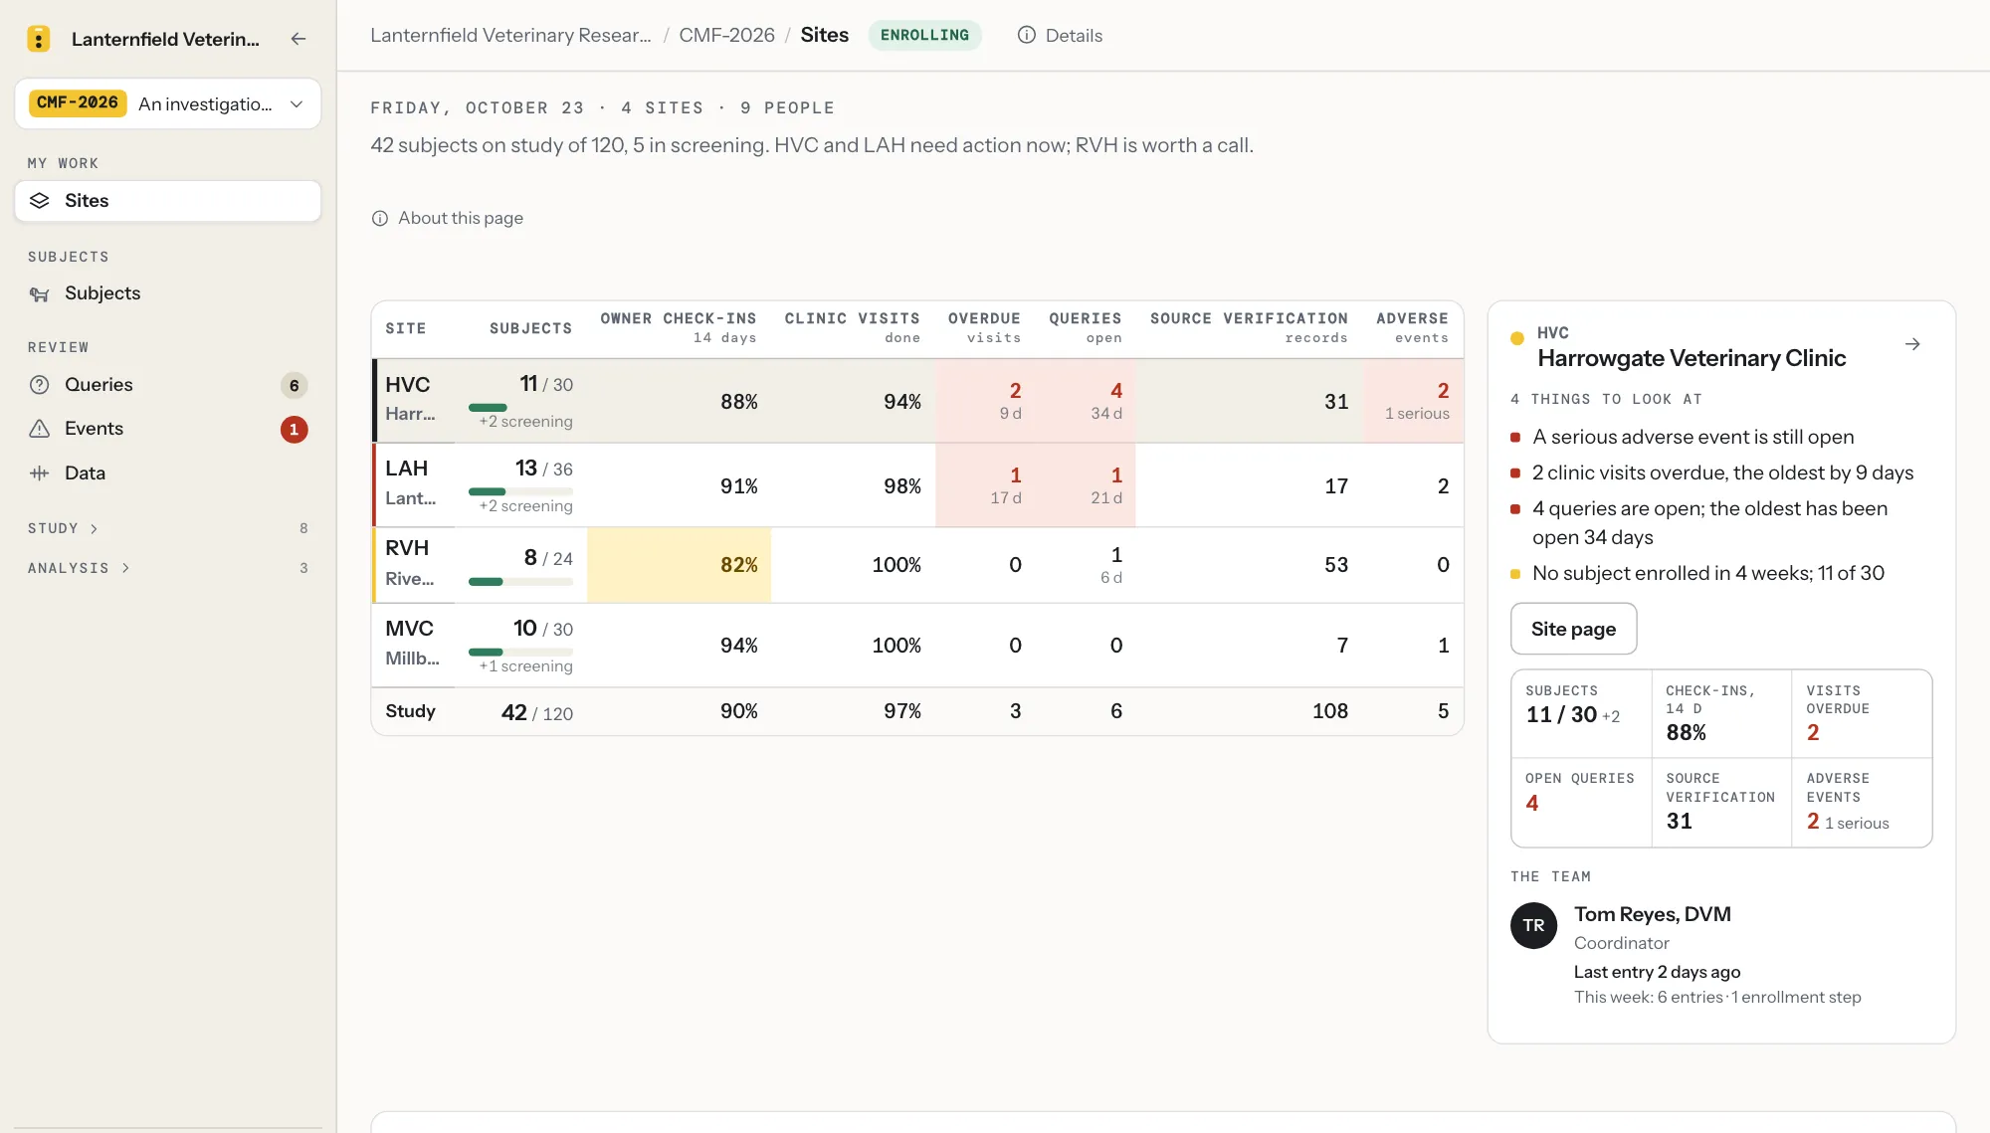Screen dimensions: 1990x1133
Task: Click Tom Reyes, DVM team member name
Action: [1652, 914]
